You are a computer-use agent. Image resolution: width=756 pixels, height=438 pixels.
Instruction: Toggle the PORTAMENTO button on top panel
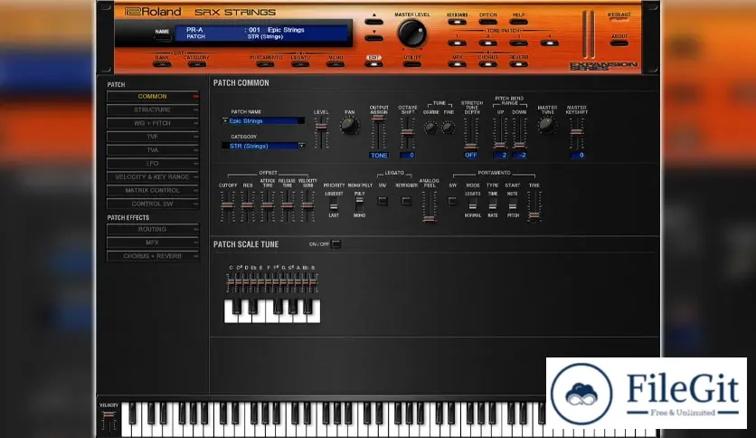tap(266, 64)
